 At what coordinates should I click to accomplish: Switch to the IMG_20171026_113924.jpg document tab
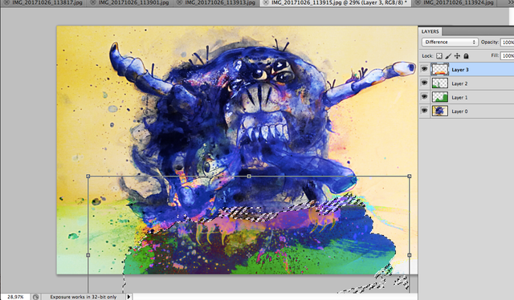pyautogui.click(x=459, y=2)
